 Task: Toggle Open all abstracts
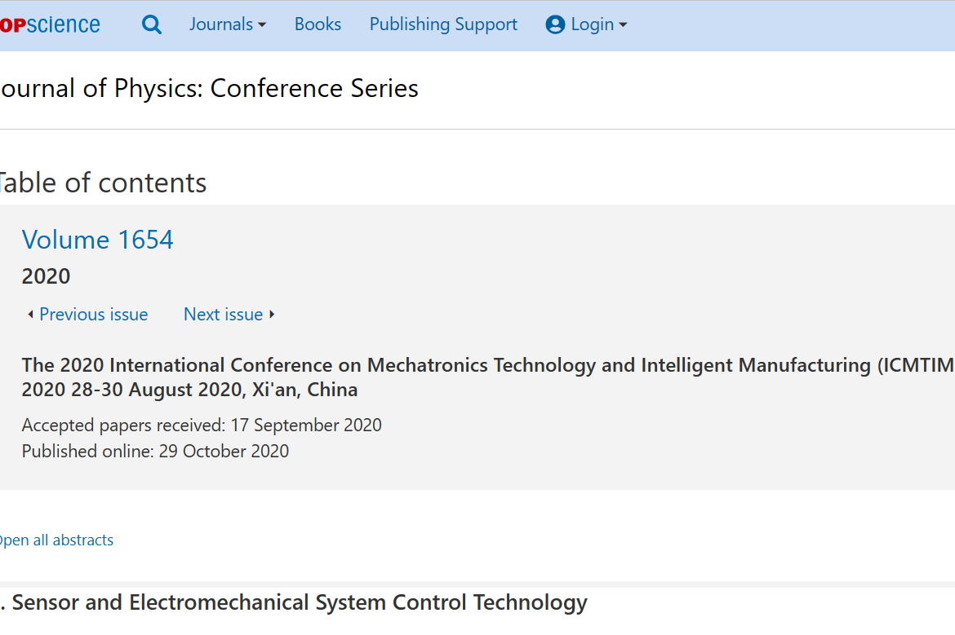point(56,540)
